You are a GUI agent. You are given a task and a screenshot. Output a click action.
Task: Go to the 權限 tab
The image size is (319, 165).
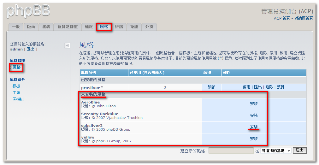pos(89,27)
